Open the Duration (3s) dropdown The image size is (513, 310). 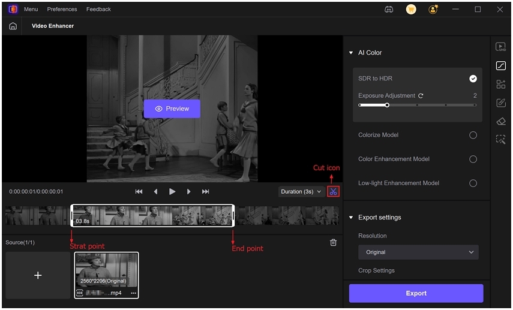(301, 192)
